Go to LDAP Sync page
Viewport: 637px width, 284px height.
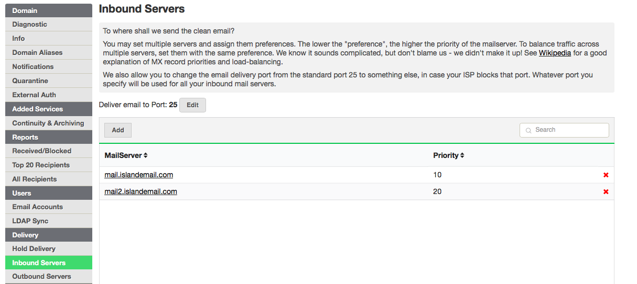tap(49, 221)
